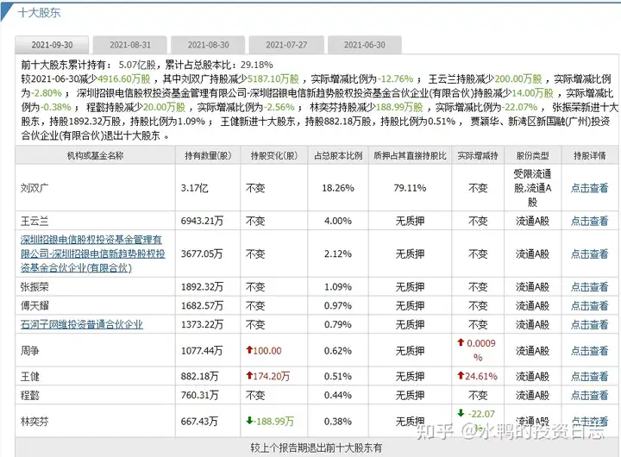The height and width of the screenshot is (457, 621).
Task: Click the shareholder name 傅天耀
Action: pos(34,306)
